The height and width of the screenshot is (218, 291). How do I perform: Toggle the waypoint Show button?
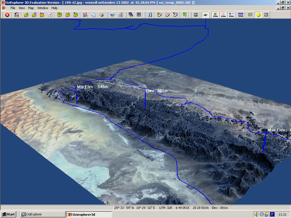215,15
